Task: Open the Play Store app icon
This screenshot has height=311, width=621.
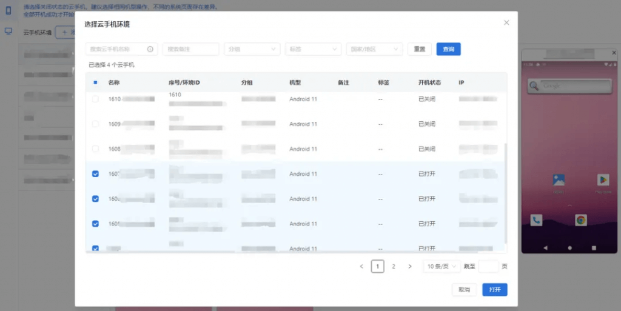Action: point(603,180)
